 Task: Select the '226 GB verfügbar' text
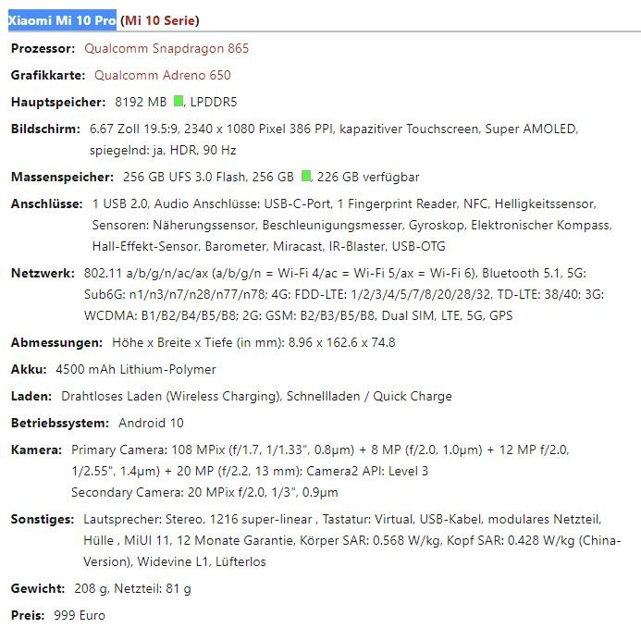click(x=368, y=177)
